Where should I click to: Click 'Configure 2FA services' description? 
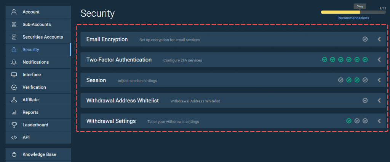click(182, 60)
